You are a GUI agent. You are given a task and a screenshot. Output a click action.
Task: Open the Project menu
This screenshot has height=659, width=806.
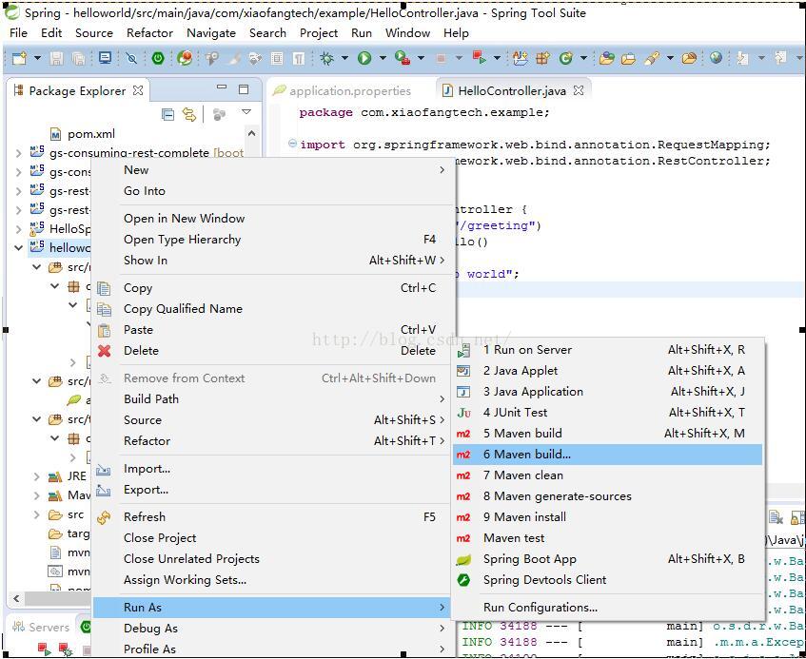coord(319,33)
